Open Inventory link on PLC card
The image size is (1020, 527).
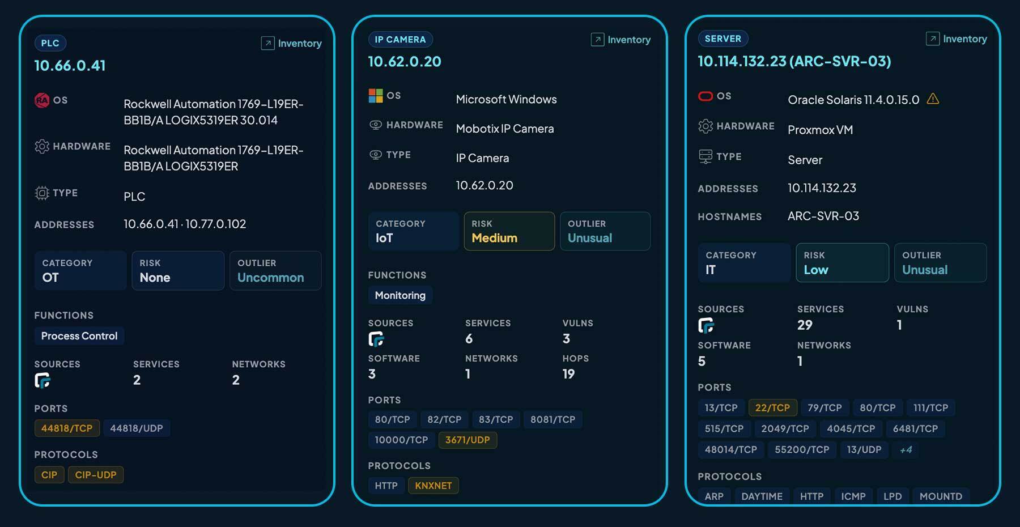click(291, 44)
